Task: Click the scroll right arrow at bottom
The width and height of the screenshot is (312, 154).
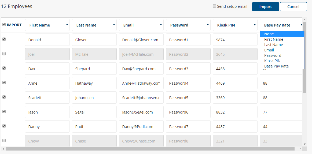Action: point(300,149)
